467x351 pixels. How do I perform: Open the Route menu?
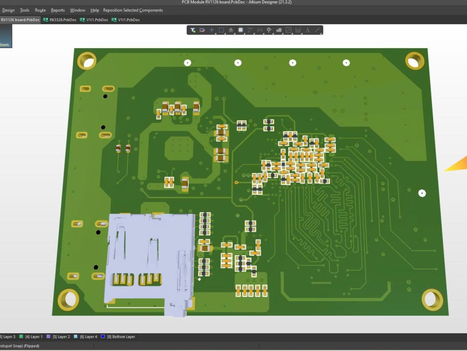click(x=40, y=10)
